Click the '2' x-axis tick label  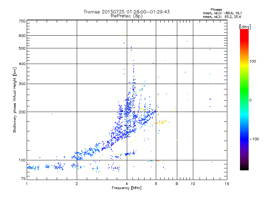77,184
